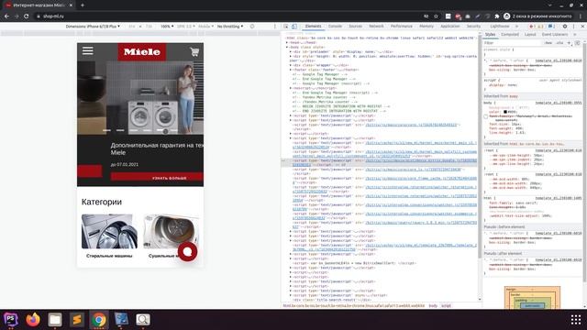This screenshot has height=330, width=587.
Task: Open a new browser tab
Action: [x=83, y=5]
